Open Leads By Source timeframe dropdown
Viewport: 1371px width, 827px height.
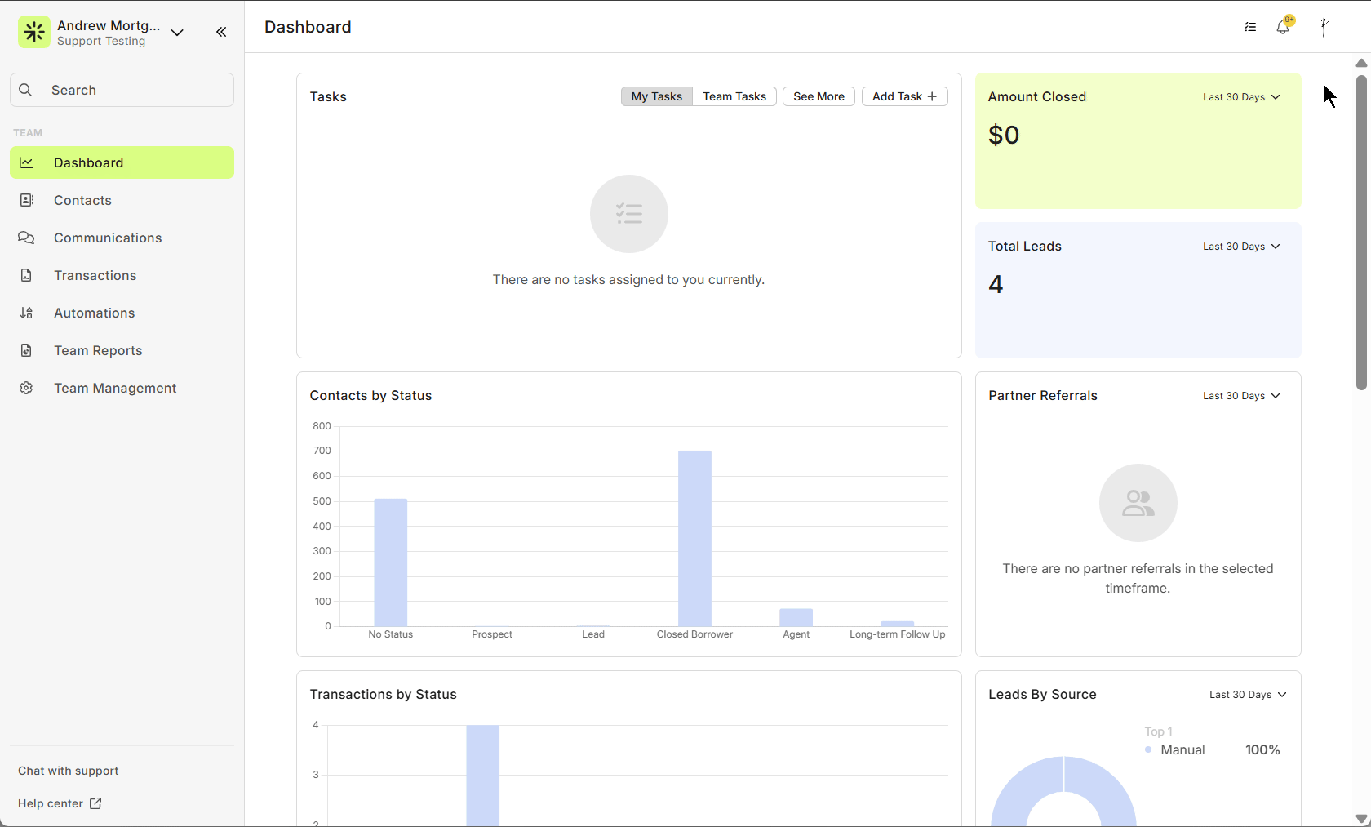point(1248,695)
